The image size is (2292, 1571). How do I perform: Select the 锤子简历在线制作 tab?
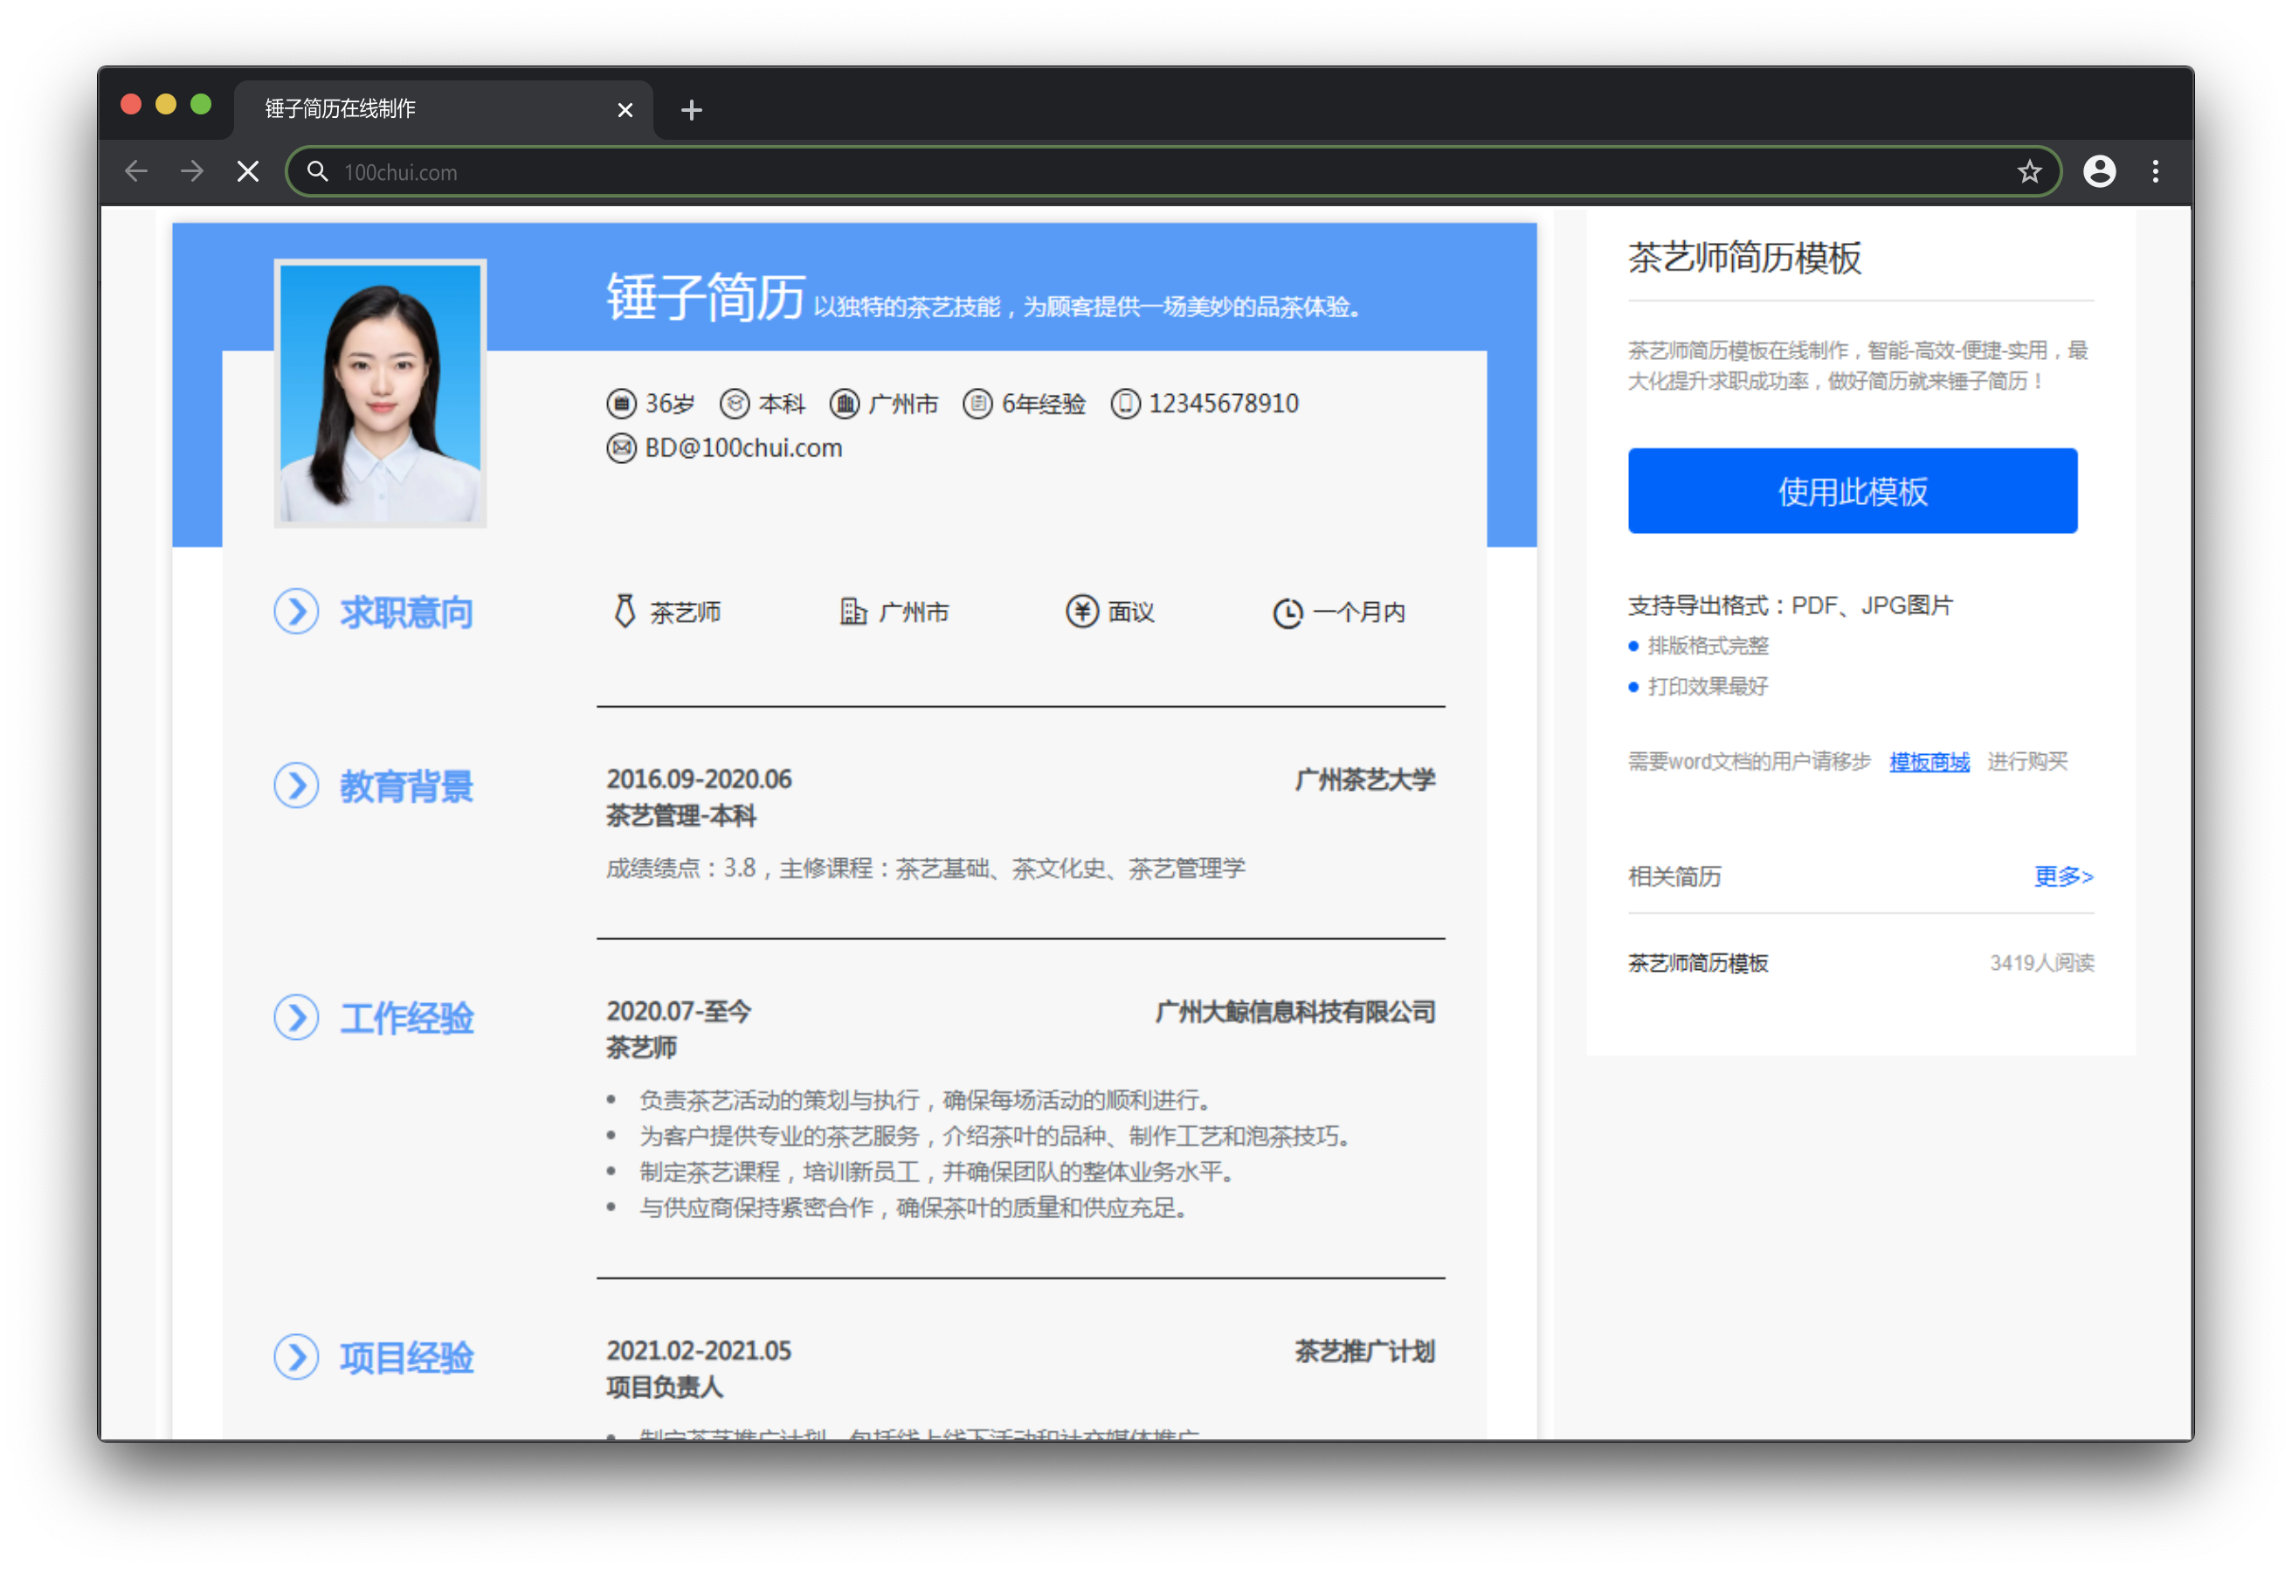pos(443,109)
